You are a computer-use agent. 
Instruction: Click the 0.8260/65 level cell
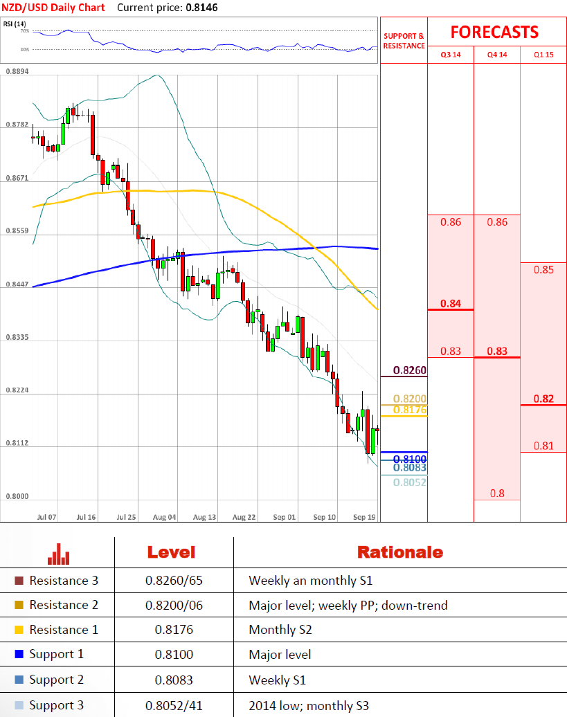[x=174, y=581]
